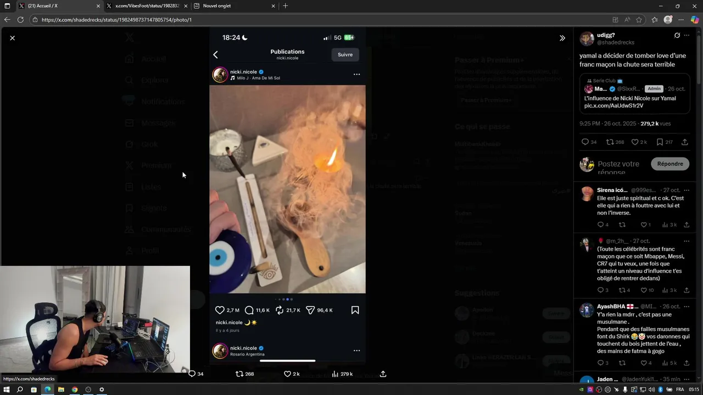Open Copilot in Edge toolbar
Screen dimensions: 703x395
coord(695,20)
